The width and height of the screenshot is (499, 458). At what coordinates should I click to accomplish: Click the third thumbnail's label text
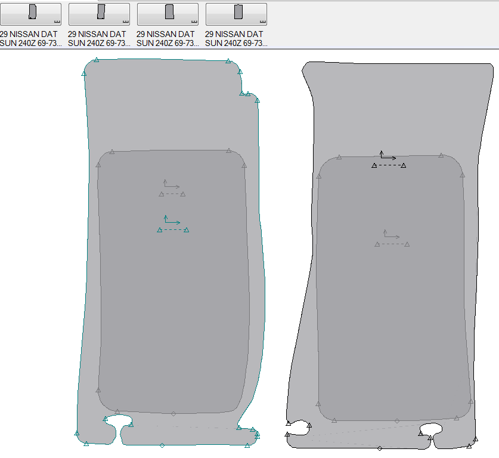coord(168,39)
